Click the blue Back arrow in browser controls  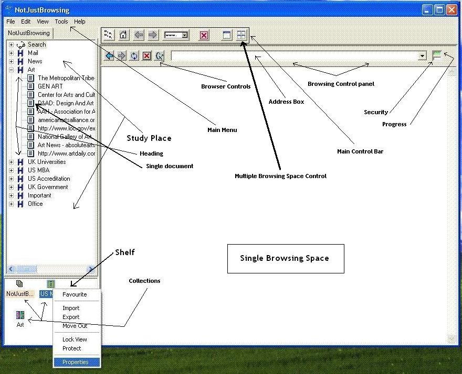click(109, 56)
